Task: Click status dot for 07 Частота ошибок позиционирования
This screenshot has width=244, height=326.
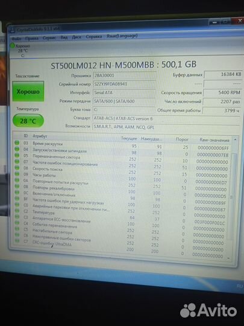Action: [x=17, y=161]
